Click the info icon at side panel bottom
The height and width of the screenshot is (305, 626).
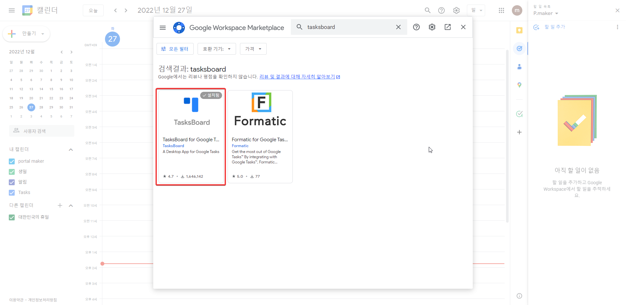coord(519,296)
